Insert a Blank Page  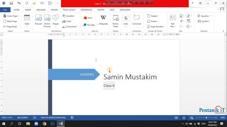[10, 21]
